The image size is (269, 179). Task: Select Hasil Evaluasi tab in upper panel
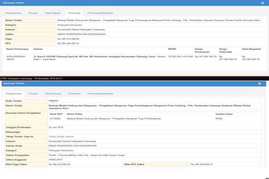pos(53,13)
